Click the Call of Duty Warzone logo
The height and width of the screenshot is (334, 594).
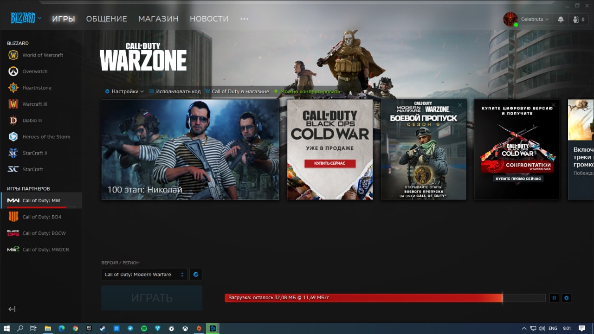(x=143, y=57)
